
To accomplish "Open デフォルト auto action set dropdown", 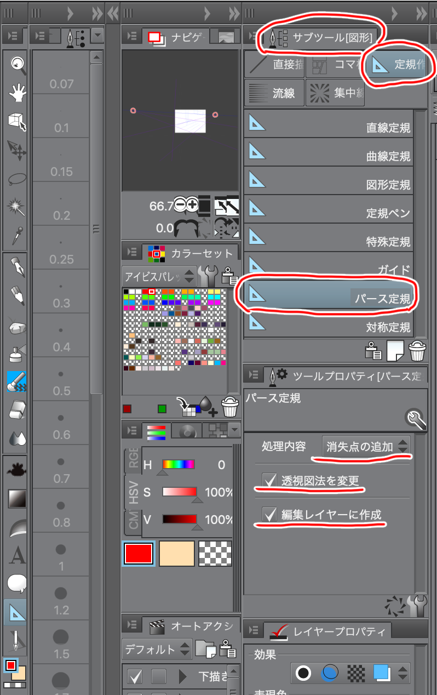I will coord(157,649).
